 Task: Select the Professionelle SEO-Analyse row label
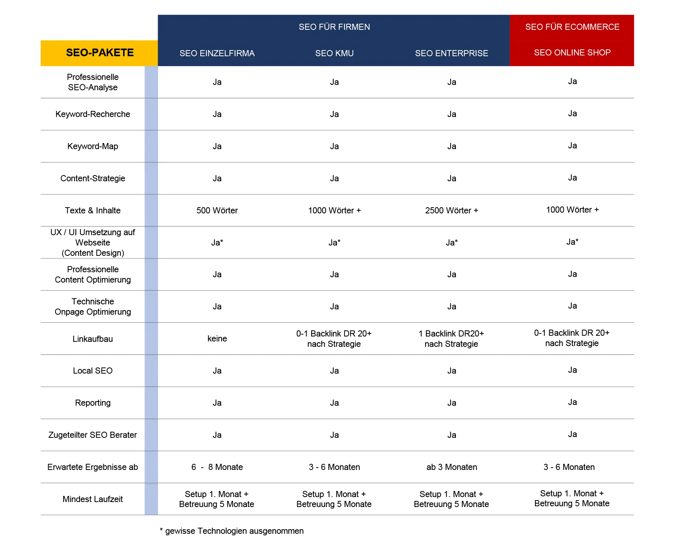(93, 82)
